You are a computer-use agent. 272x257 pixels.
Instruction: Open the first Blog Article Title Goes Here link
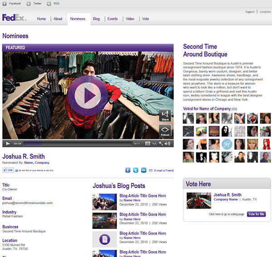click(143, 196)
